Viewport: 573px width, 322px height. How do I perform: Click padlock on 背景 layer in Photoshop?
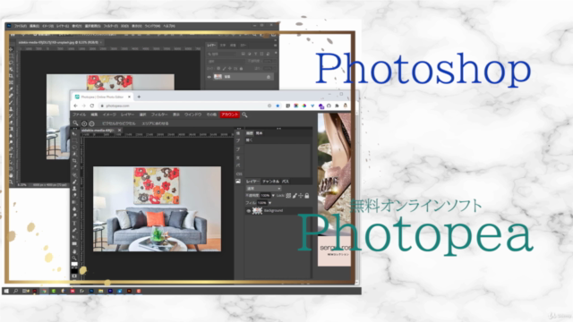tap(269, 77)
